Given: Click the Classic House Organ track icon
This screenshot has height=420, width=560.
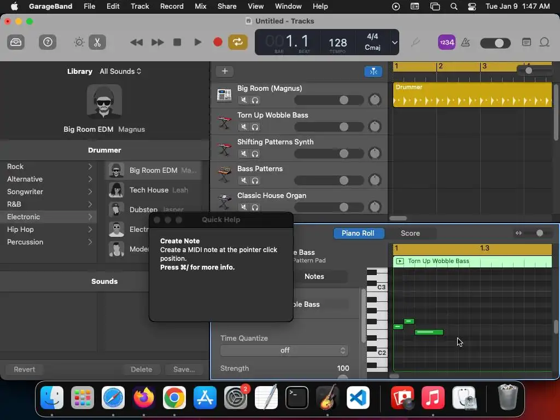Looking at the screenshot, I should pos(224,202).
